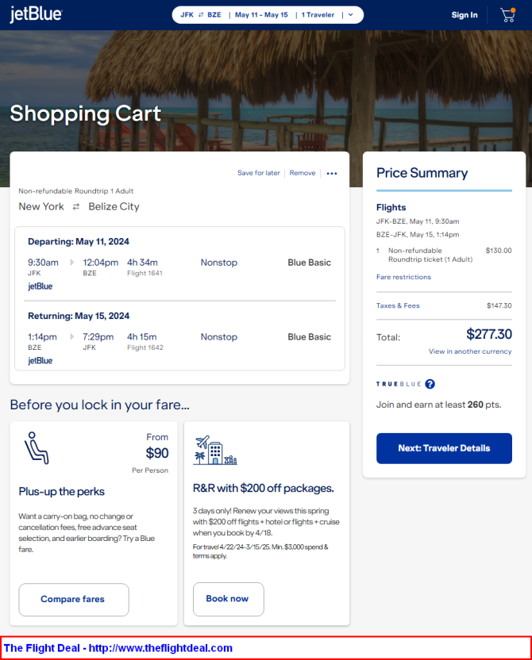
Task: Click the Book now button
Action: (228, 599)
